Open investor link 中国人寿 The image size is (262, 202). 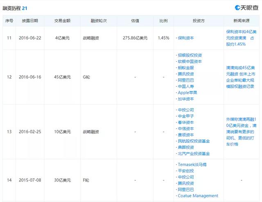coord(186,87)
